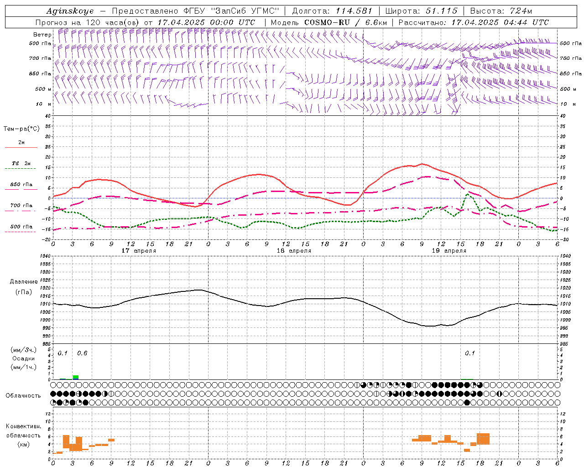Click the "19 апреля" date label
This screenshot has width=584, height=467.
[449, 250]
